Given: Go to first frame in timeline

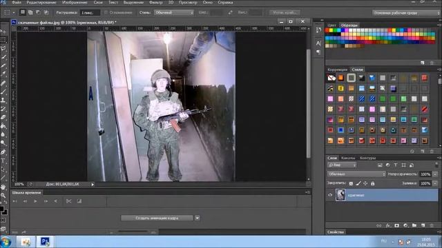Looking at the screenshot, I should 15,201.
